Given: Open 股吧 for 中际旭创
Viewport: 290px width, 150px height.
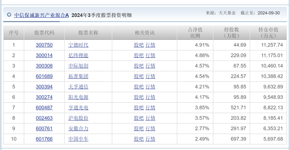Looking at the screenshot, I should (x=139, y=66).
